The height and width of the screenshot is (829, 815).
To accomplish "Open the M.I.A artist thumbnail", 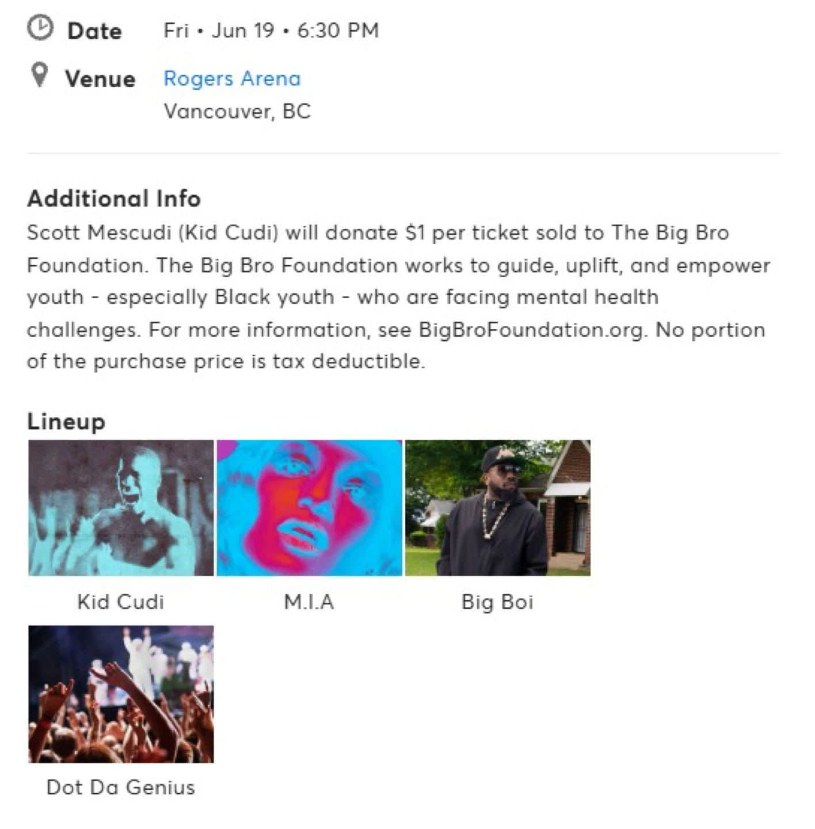I will pyautogui.click(x=309, y=508).
